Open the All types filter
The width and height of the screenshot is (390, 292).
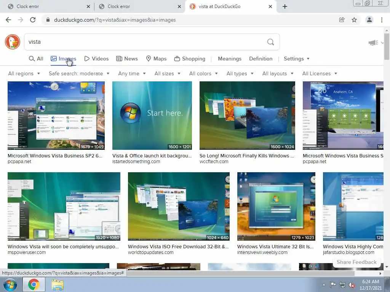240,73
